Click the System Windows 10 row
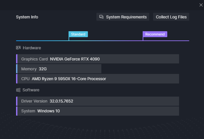204x139 pixels. click(98, 111)
